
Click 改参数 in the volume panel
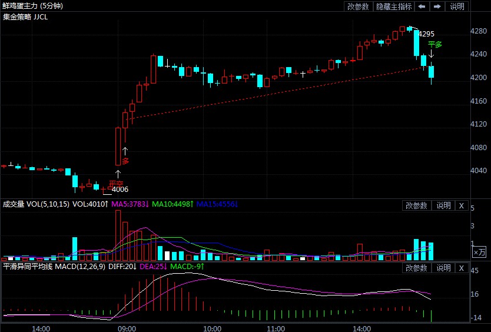416,205
